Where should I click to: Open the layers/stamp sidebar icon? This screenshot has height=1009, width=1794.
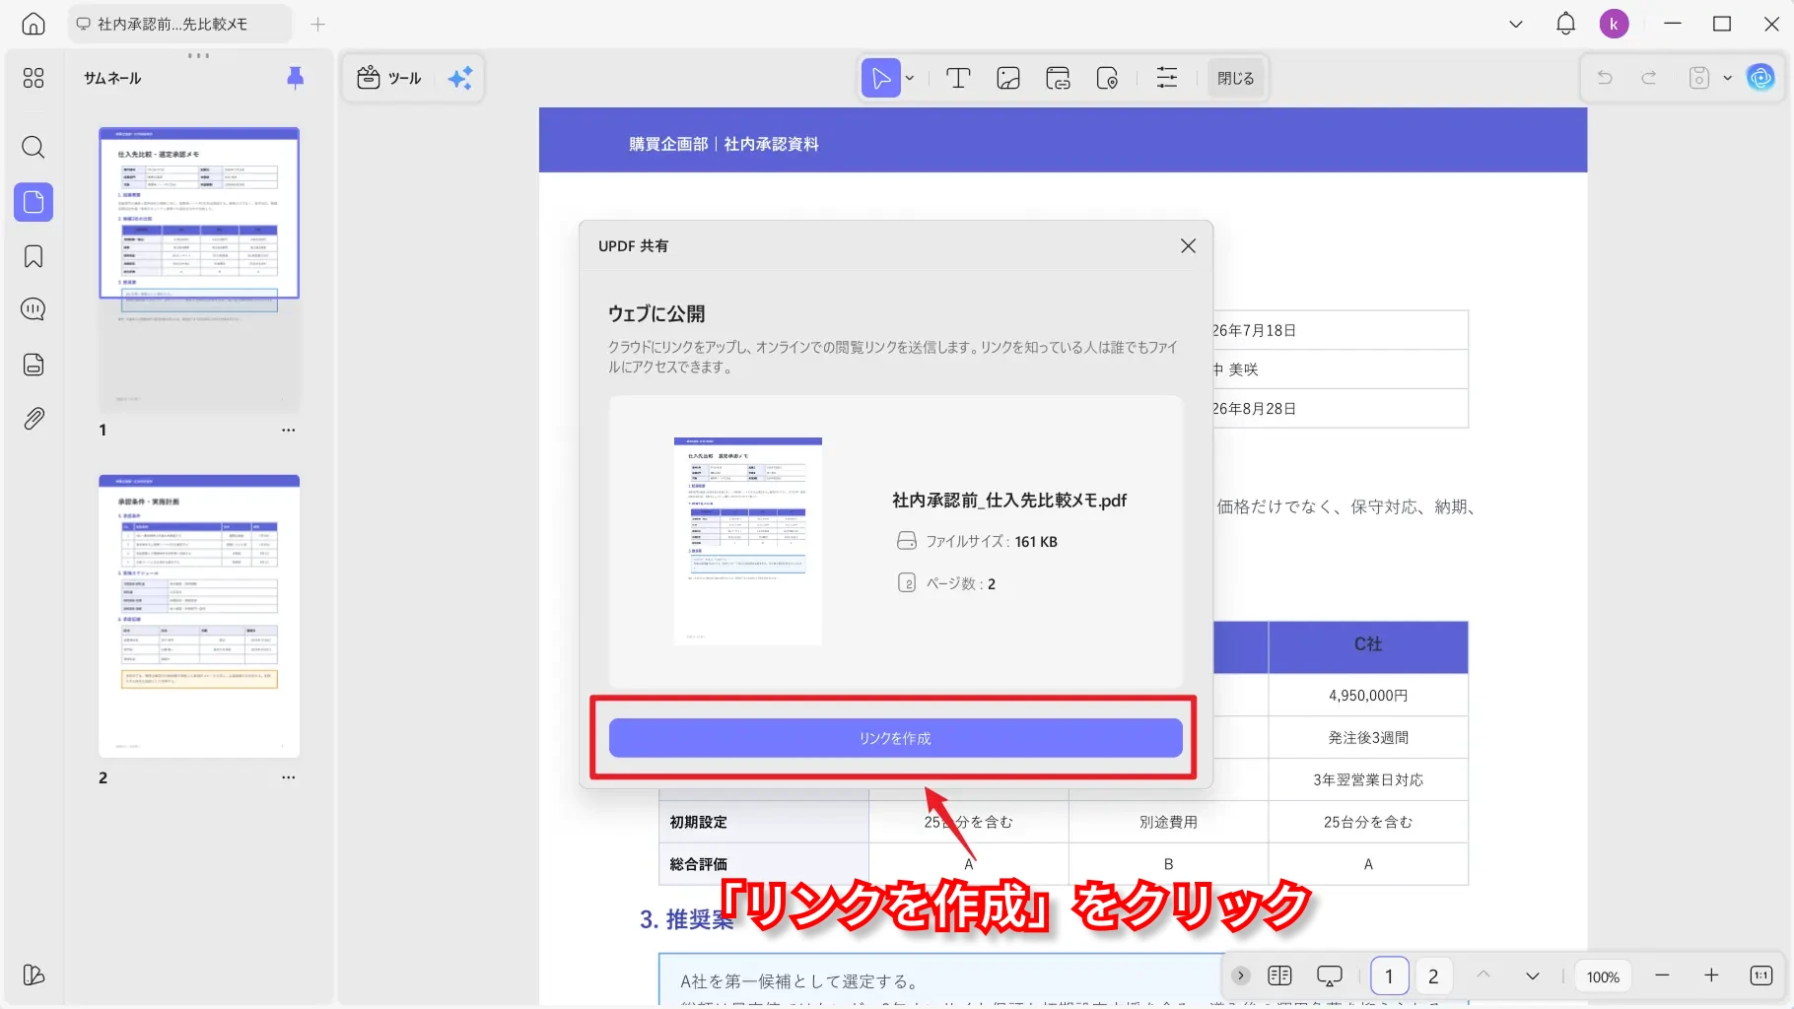34,365
